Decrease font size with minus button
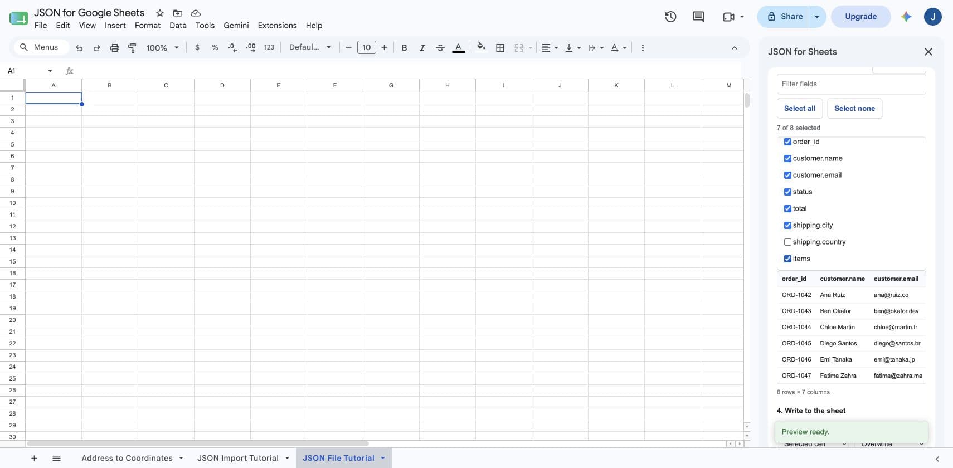Viewport: 953px width, 468px height. [x=348, y=47]
